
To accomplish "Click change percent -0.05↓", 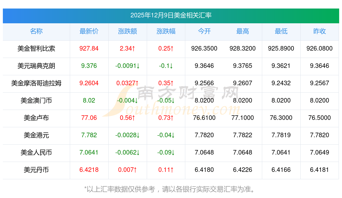I will pyautogui.click(x=166, y=101).
